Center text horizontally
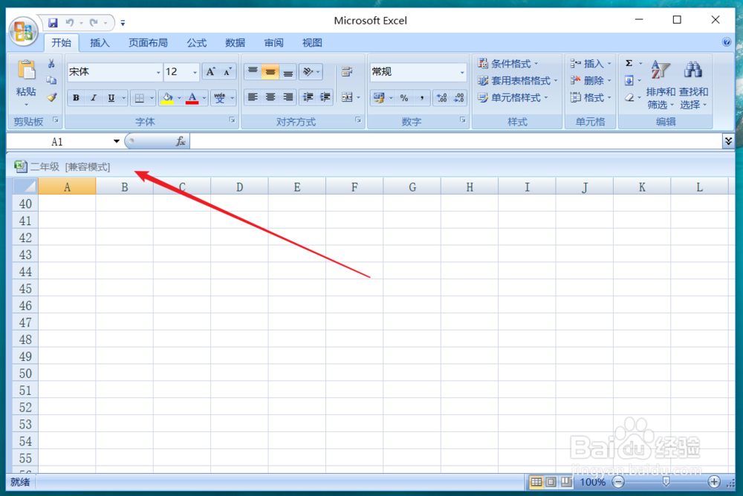The width and height of the screenshot is (743, 496). [270, 97]
